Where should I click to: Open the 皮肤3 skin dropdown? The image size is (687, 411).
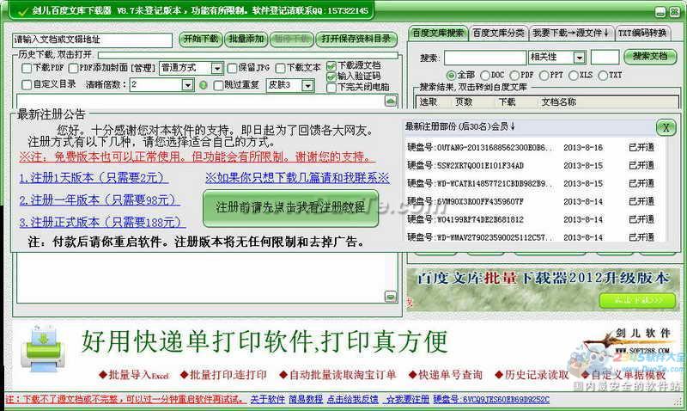[308, 85]
